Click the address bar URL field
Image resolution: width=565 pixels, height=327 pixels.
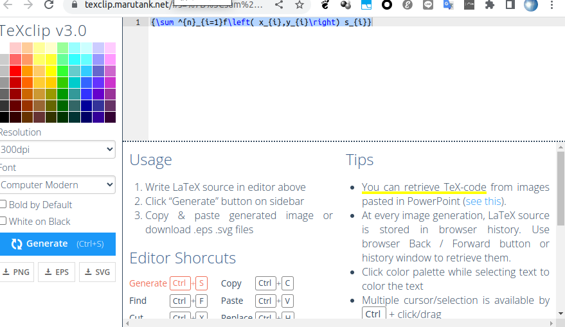tap(173, 4)
